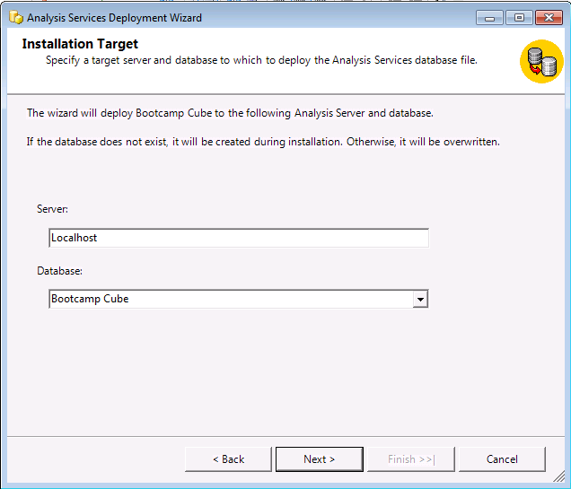Click the Server label

pyautogui.click(x=53, y=209)
